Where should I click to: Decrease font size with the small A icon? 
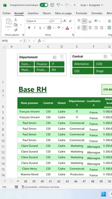pyautogui.click(x=71, y=21)
